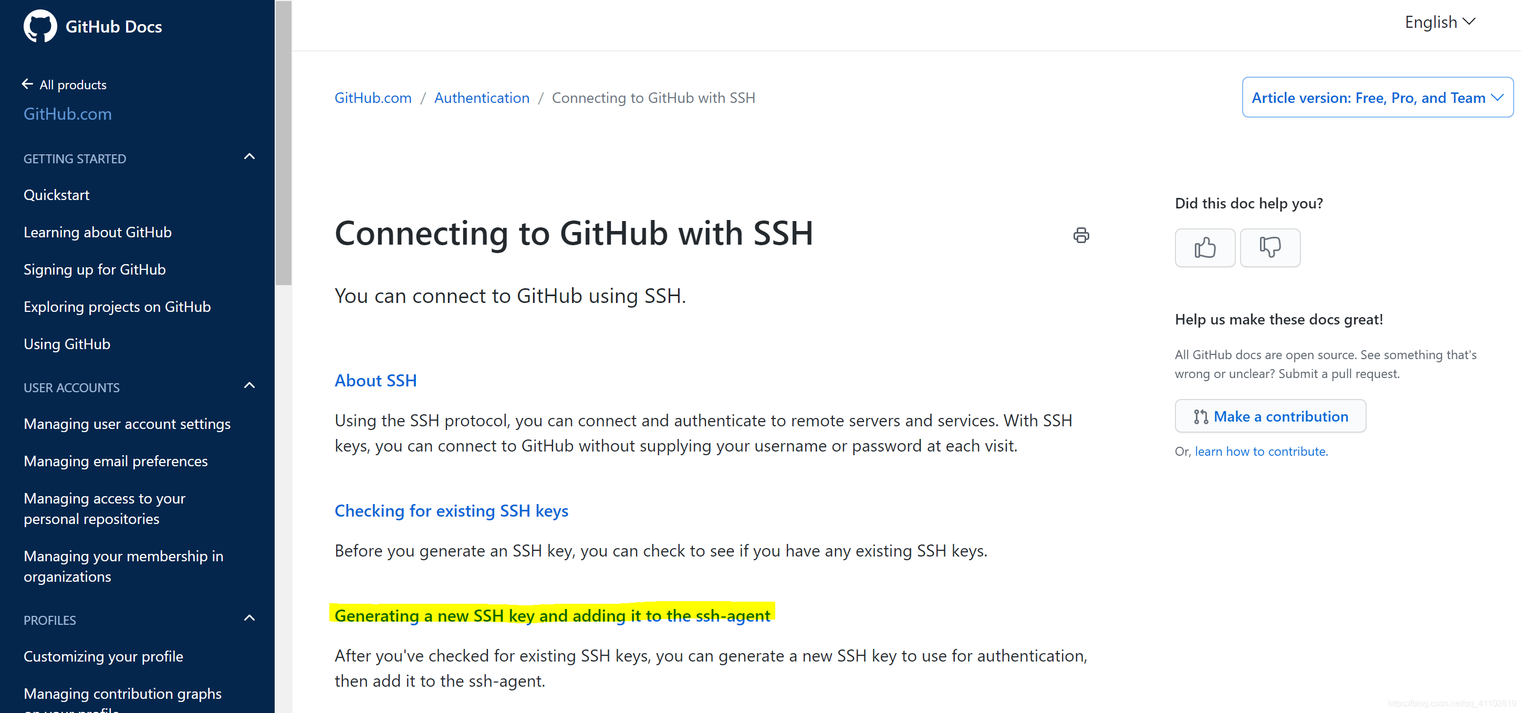Screen dimensions: 1521x713
Task: Print the article using printer icon
Action: pyautogui.click(x=1080, y=236)
